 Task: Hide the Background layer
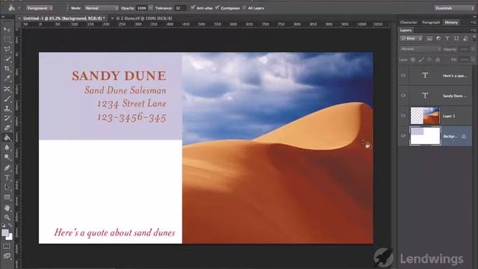[x=403, y=136]
